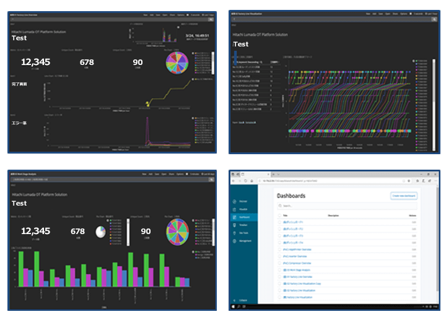Check the Factory Line Overview row checkbox
This screenshot has width=446, height=322.
pyautogui.click(x=279, y=277)
